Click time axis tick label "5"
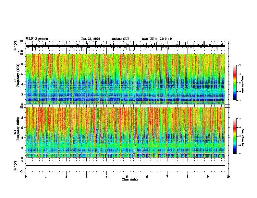 tap(127, 177)
